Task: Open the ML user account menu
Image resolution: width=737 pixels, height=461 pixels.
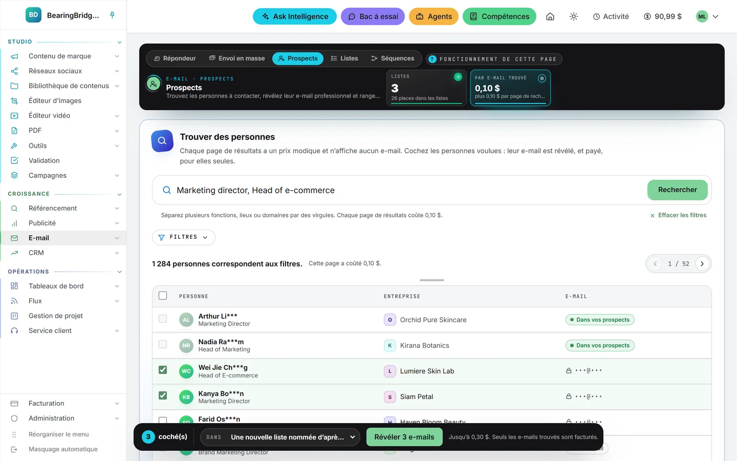Action: click(x=707, y=16)
